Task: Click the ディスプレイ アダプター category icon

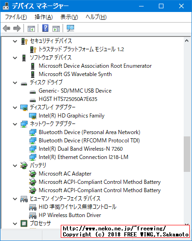Action: tap(24, 107)
